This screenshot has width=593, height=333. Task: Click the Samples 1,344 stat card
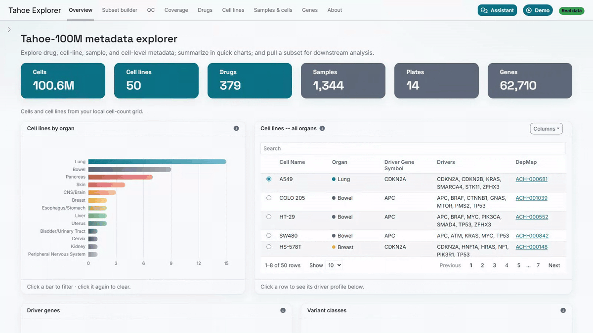click(x=343, y=80)
